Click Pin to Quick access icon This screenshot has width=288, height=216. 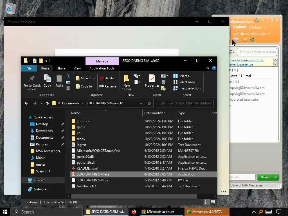(32, 78)
